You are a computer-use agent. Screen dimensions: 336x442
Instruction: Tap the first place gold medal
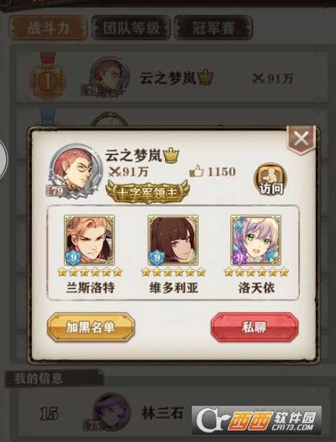coord(48,76)
